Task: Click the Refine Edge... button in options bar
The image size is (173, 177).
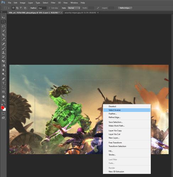Action: click(125, 8)
